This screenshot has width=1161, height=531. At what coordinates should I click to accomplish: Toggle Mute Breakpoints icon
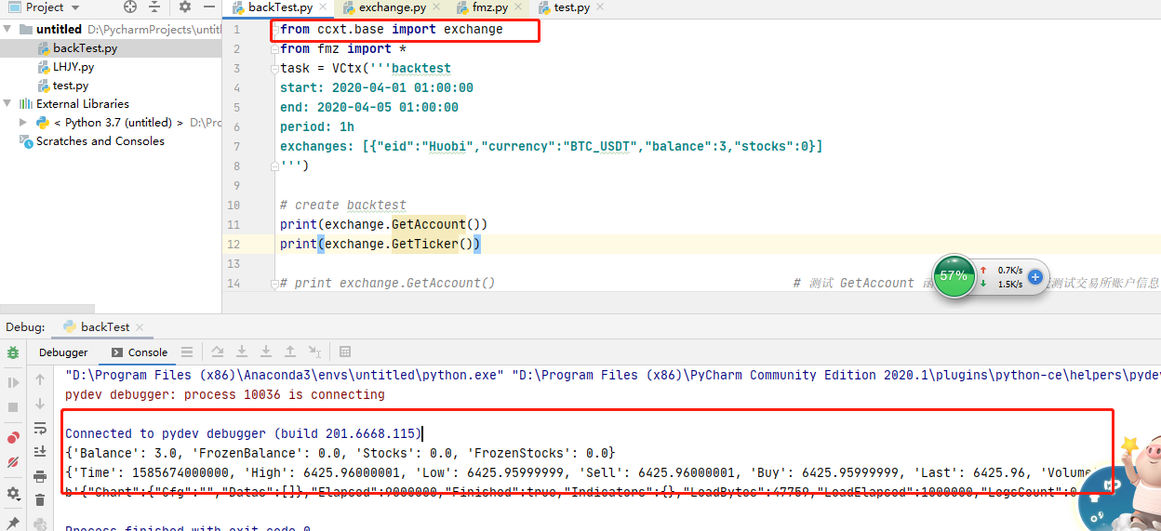(13, 462)
